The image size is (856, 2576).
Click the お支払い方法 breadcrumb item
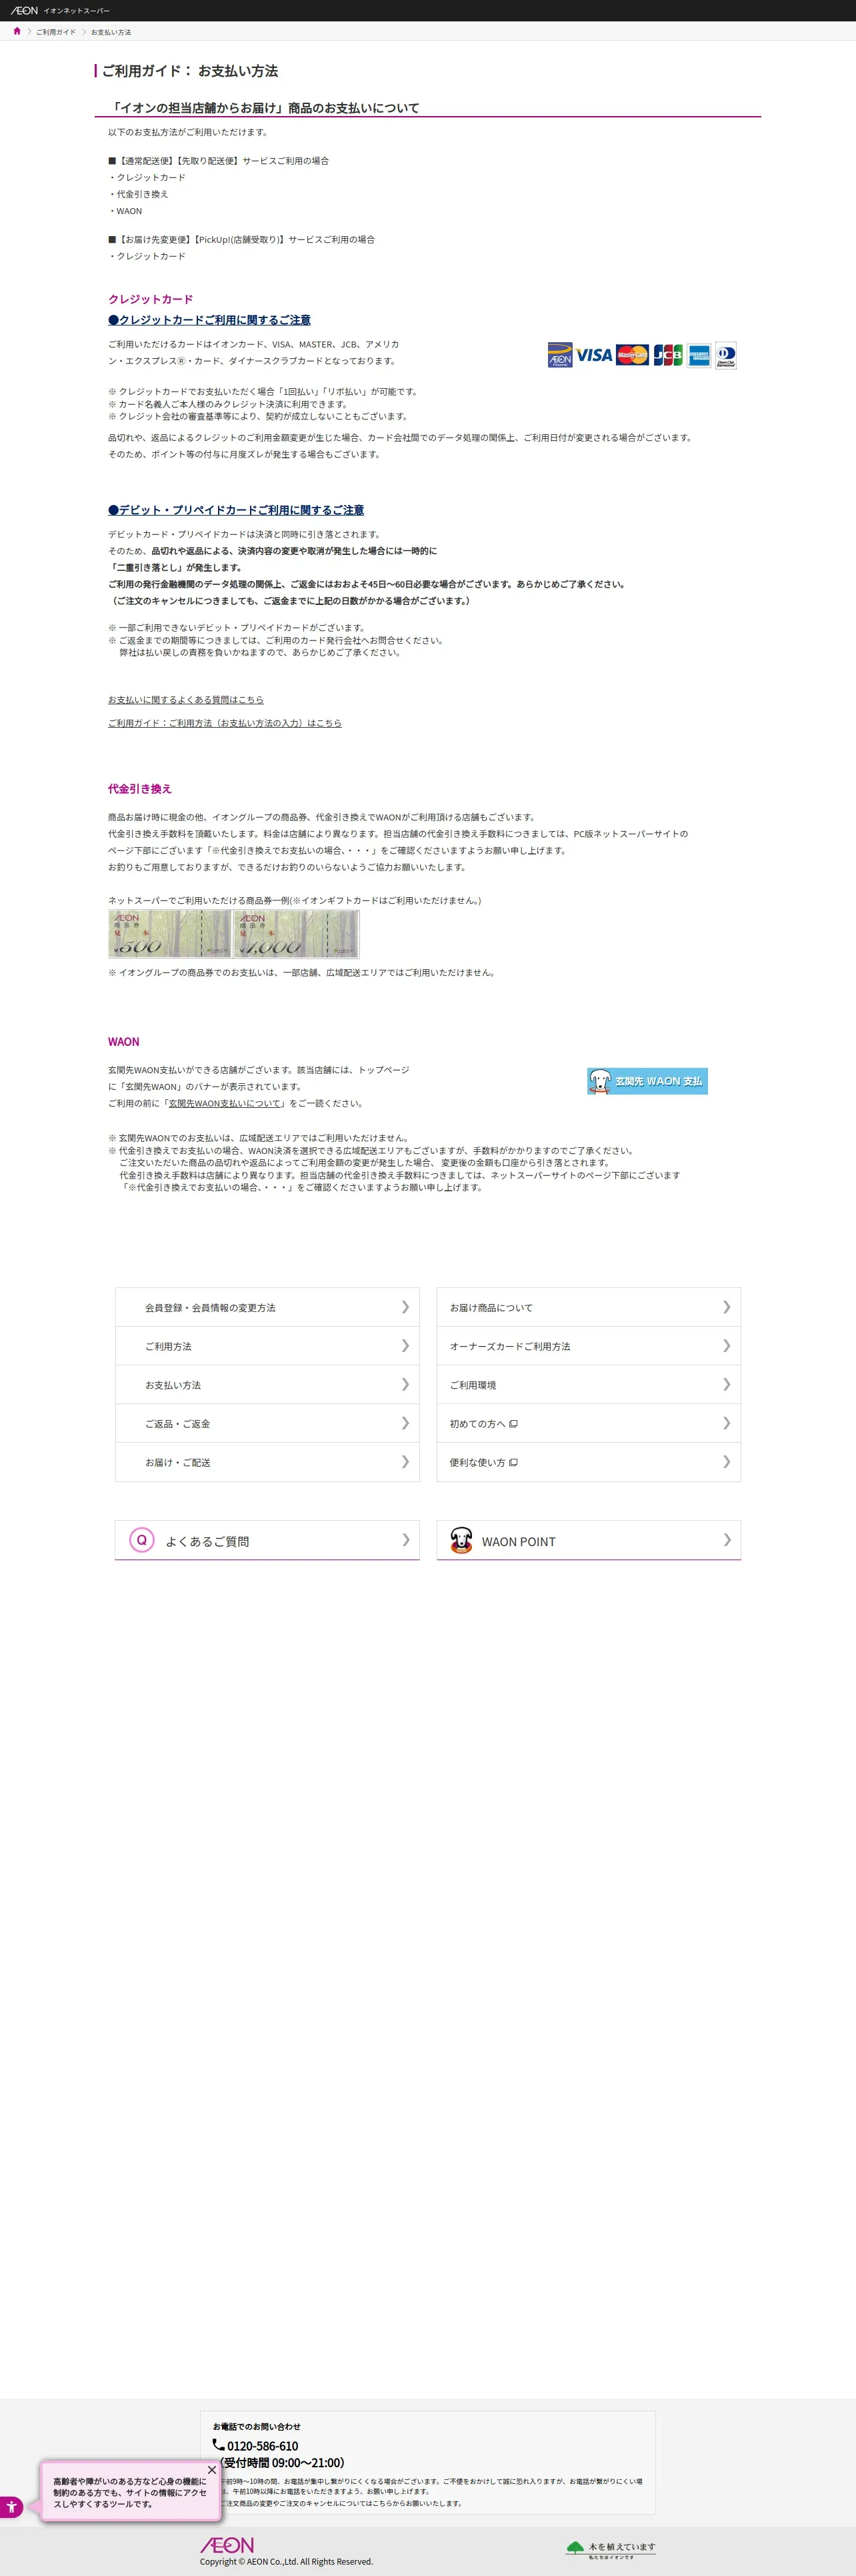111,32
